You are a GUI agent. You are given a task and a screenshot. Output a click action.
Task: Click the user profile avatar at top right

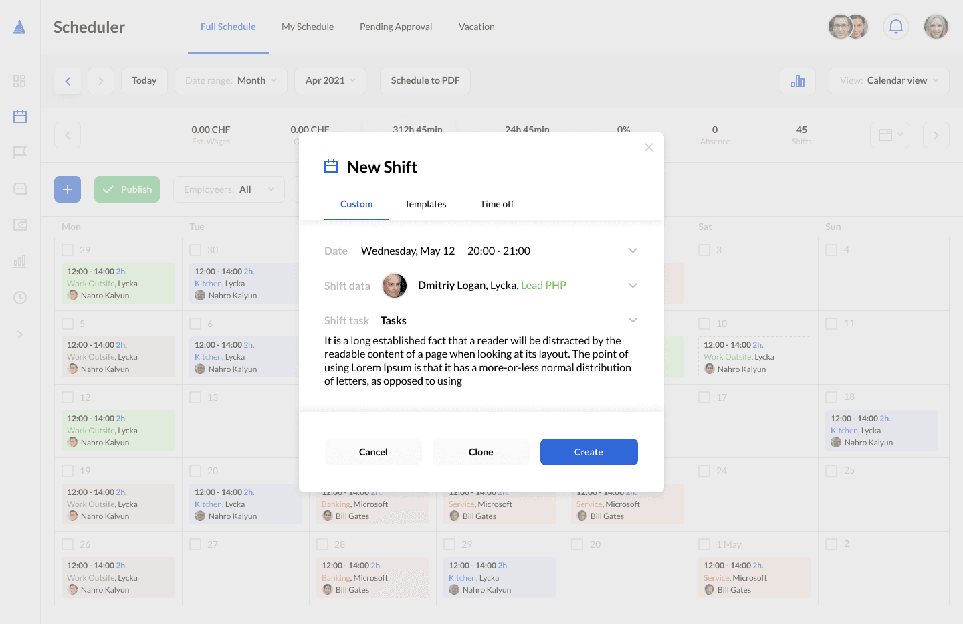(x=936, y=27)
